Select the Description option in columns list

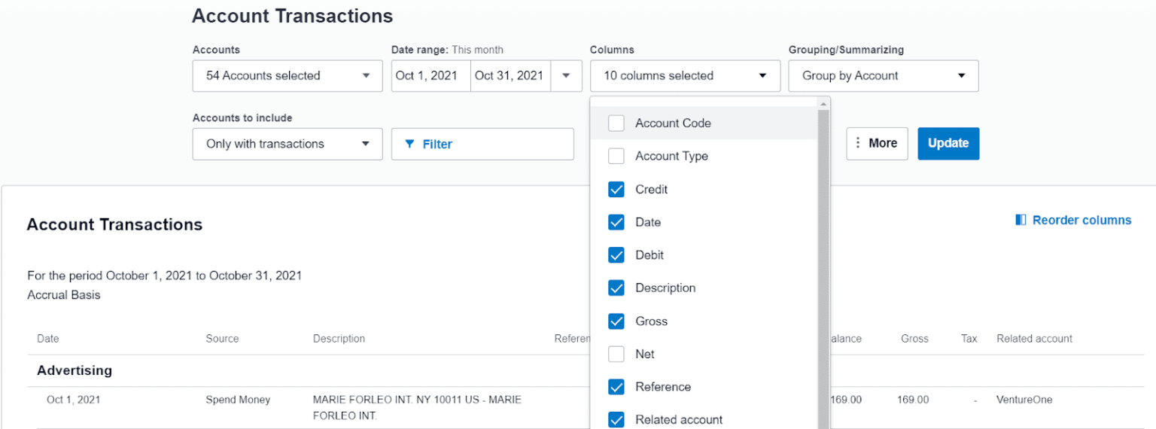click(x=665, y=288)
